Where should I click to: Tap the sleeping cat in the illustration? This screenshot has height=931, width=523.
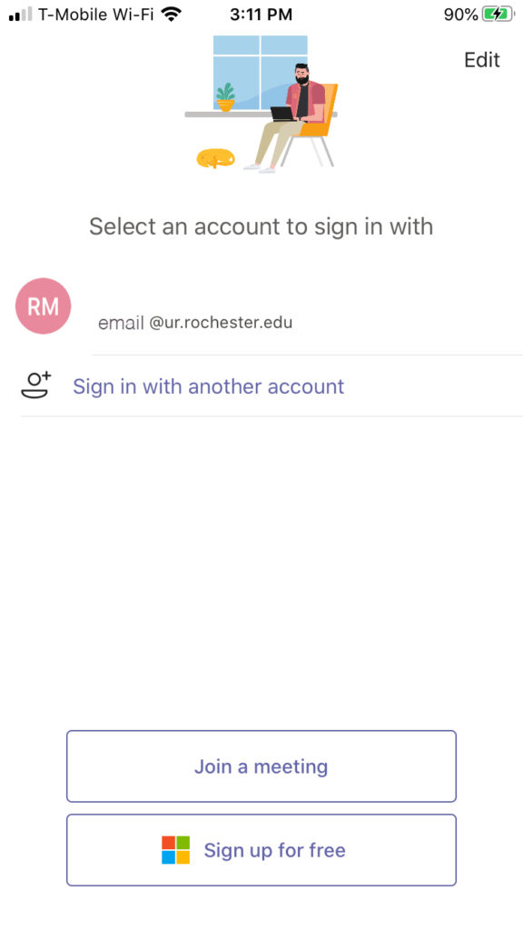click(x=217, y=156)
